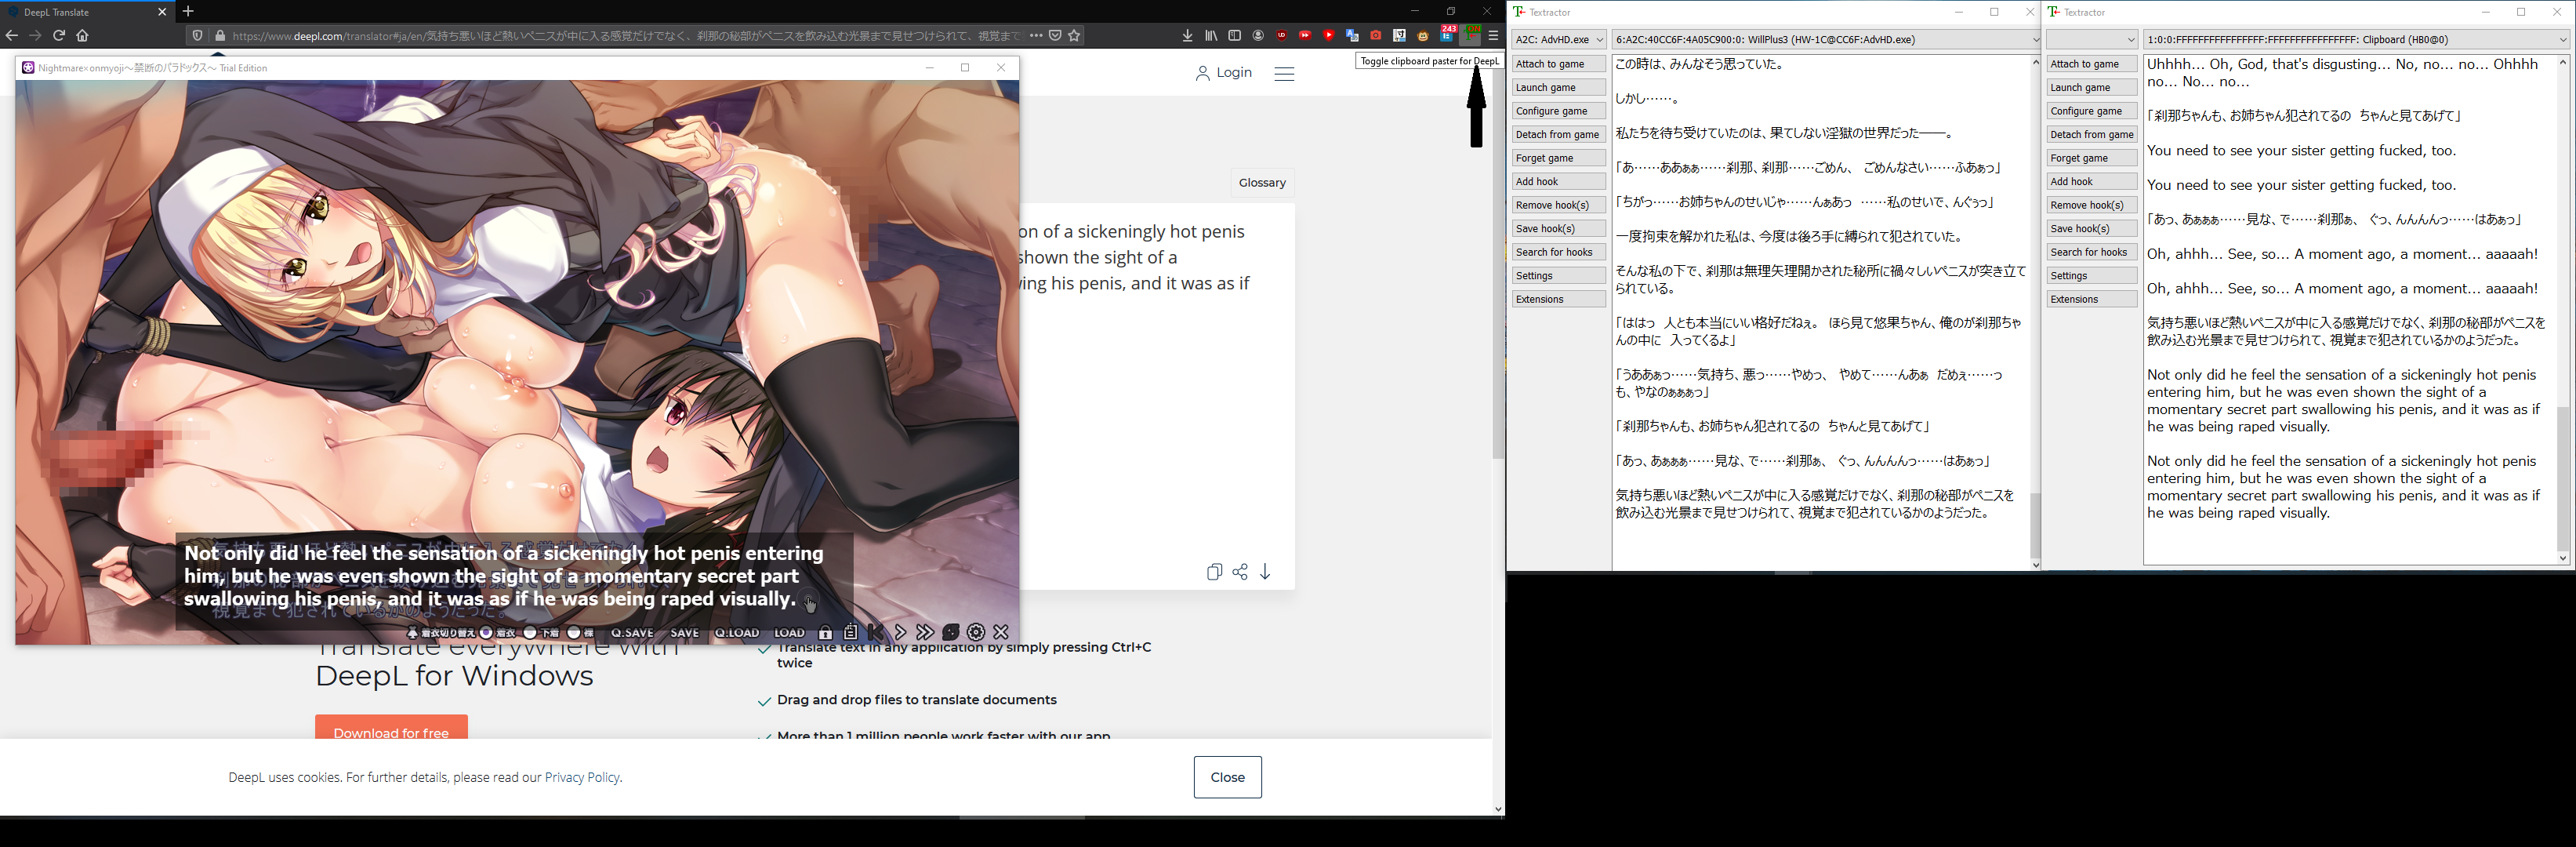Hide game text box with X icon
The height and width of the screenshot is (847, 2576).
pos(1001,632)
